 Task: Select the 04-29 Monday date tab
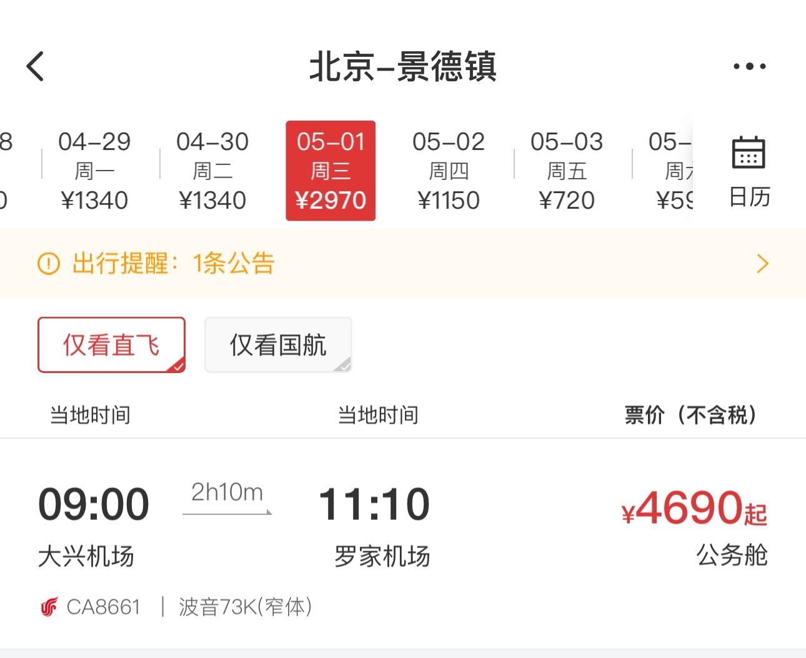[94, 171]
